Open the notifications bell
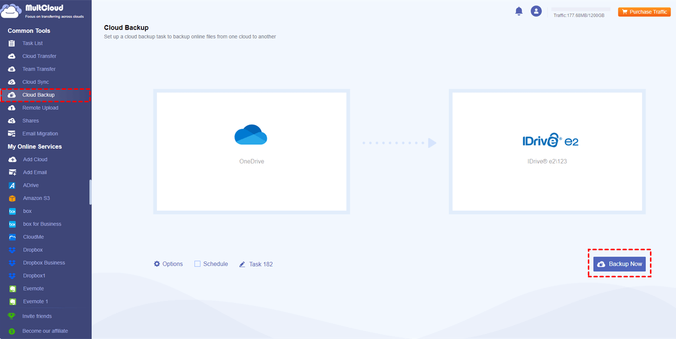 coord(519,11)
